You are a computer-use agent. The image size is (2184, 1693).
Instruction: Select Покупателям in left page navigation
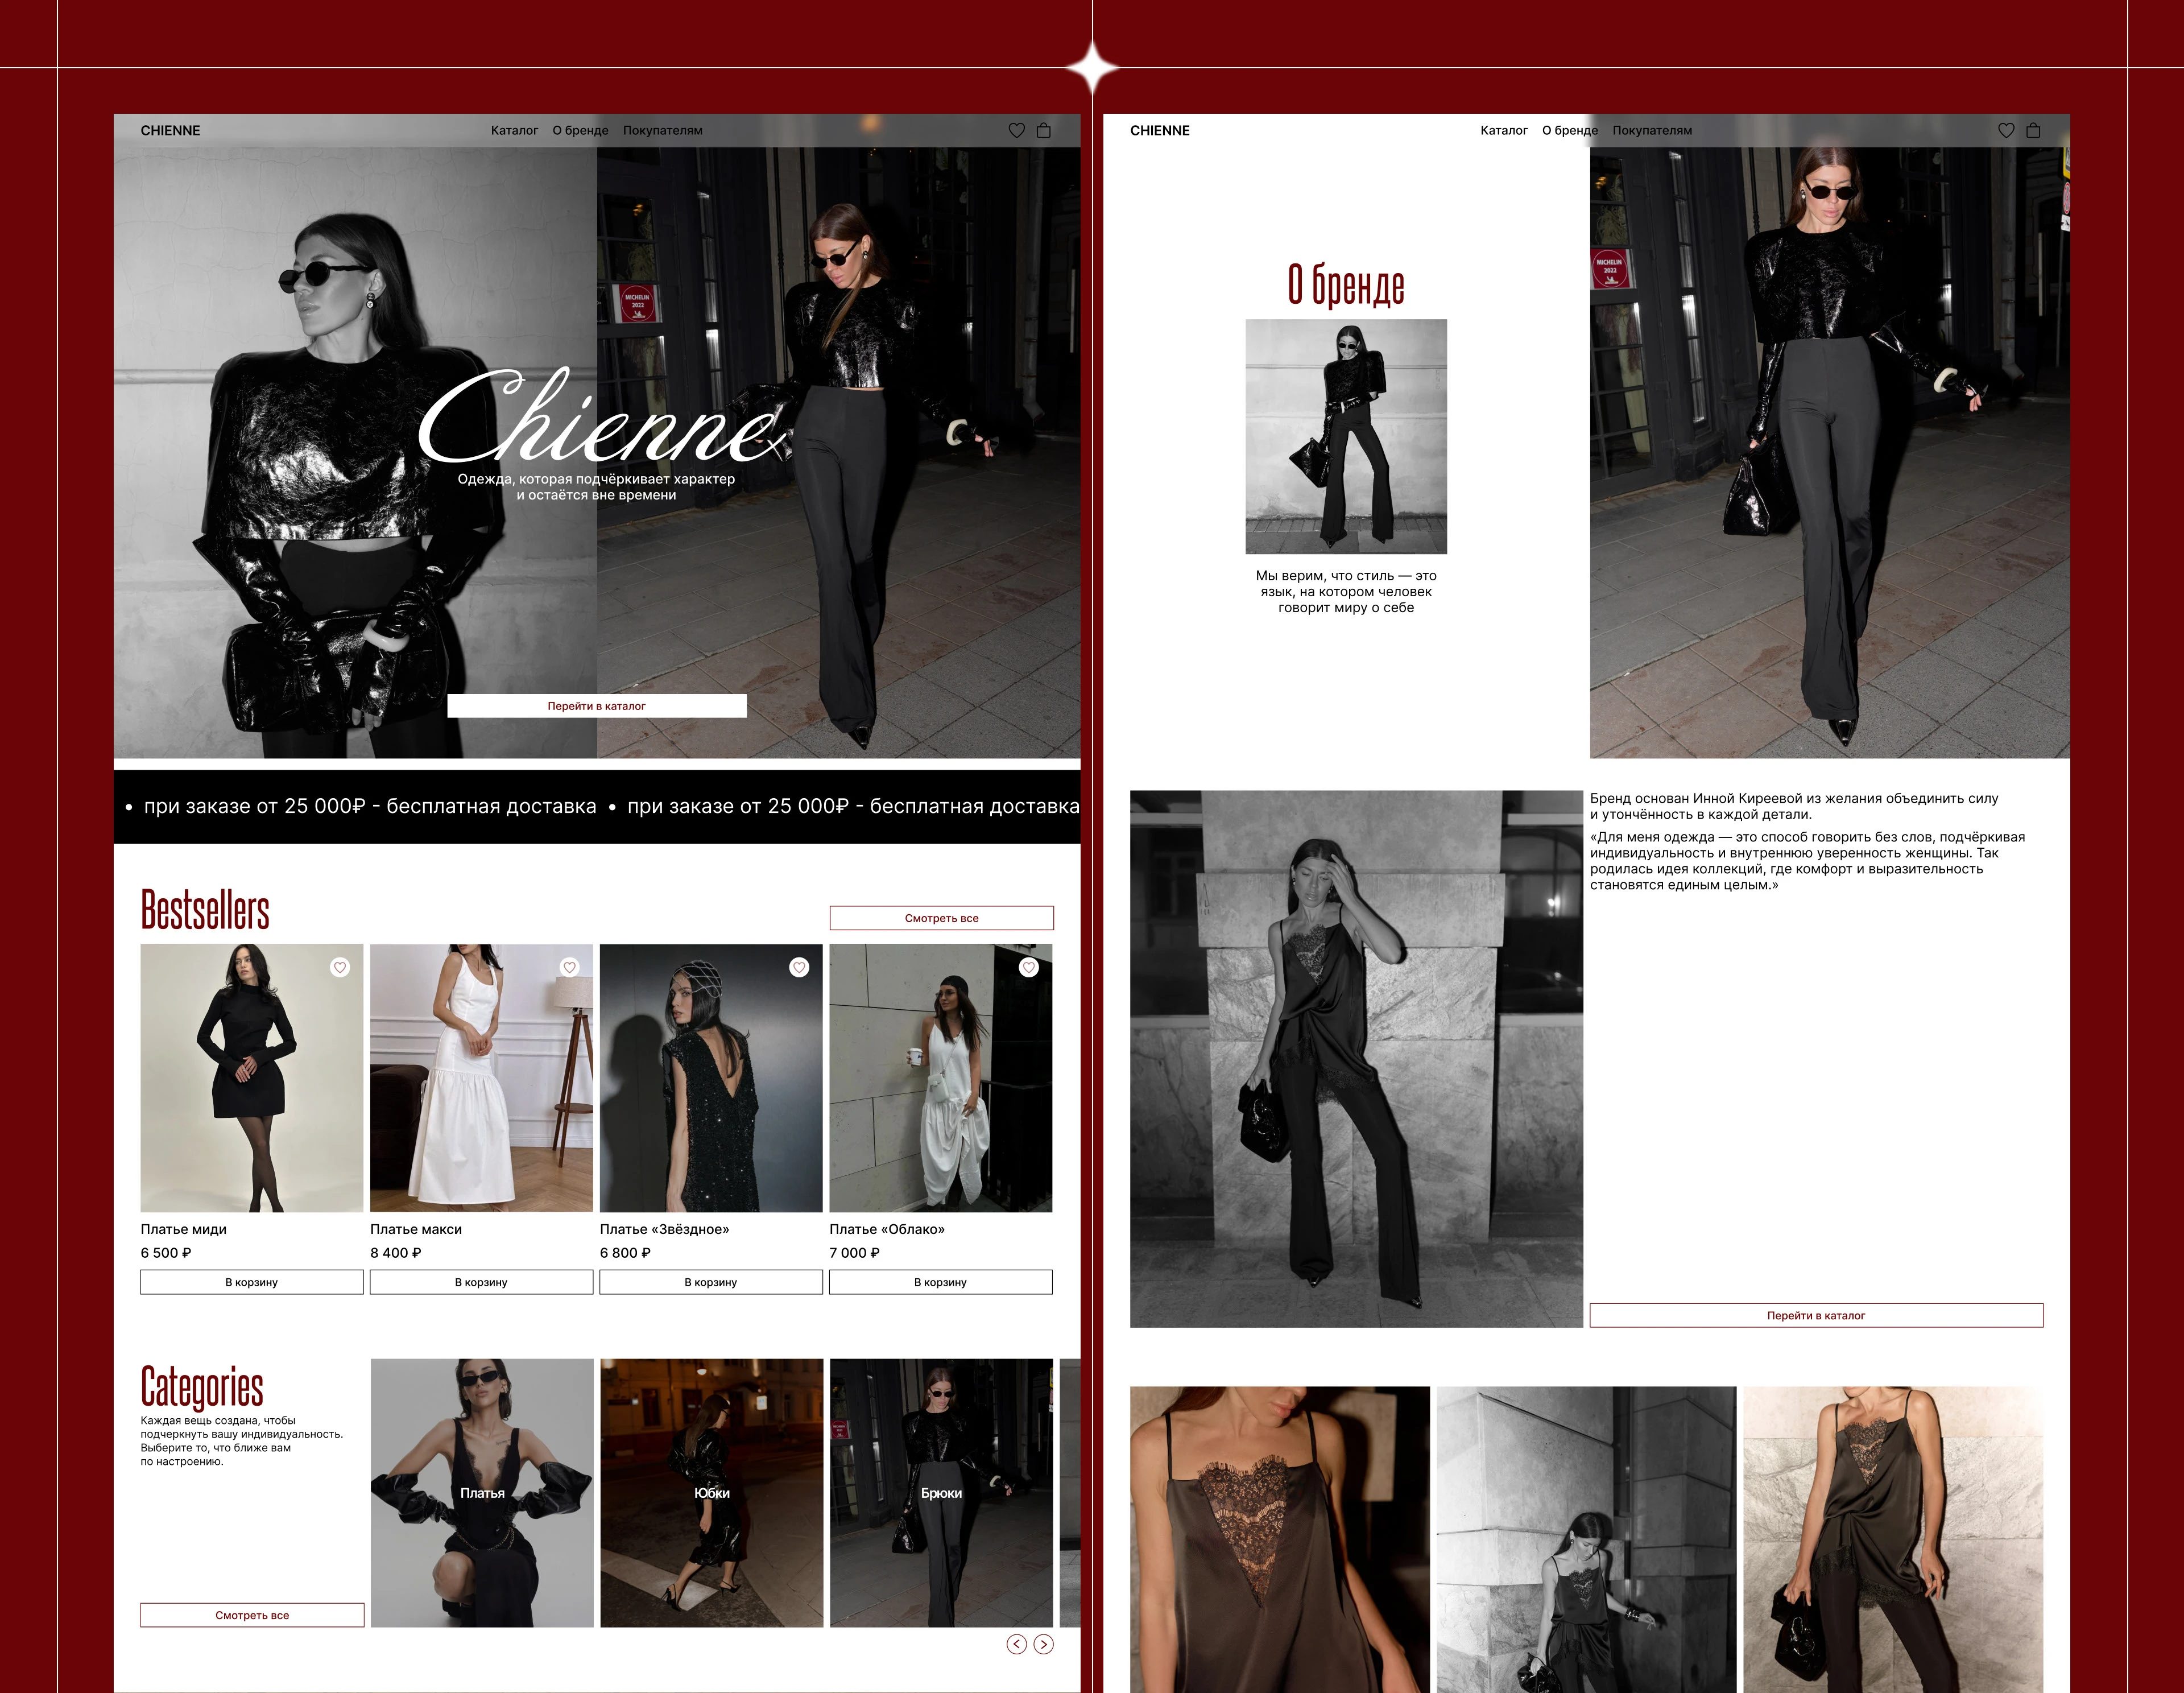tap(662, 131)
